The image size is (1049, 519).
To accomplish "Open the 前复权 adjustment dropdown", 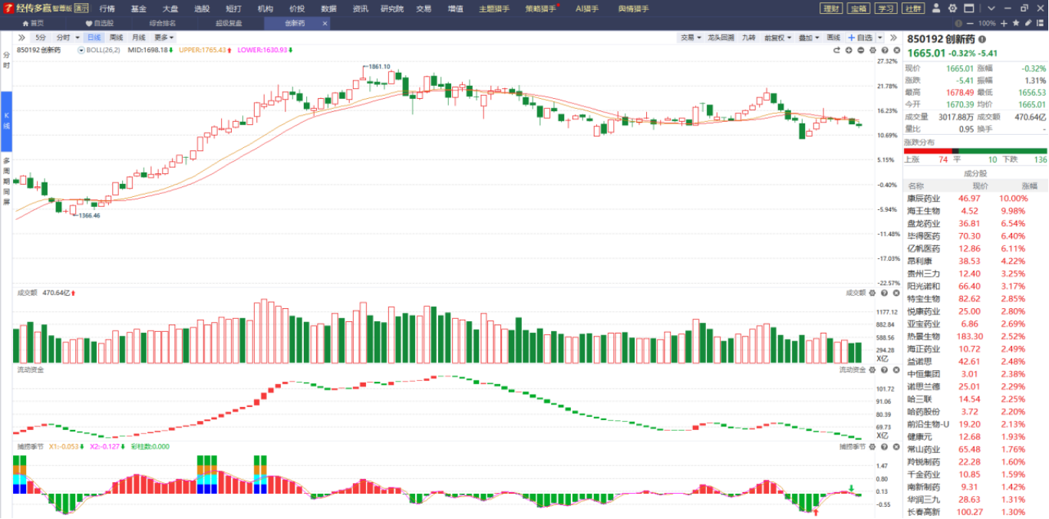I will coord(778,37).
